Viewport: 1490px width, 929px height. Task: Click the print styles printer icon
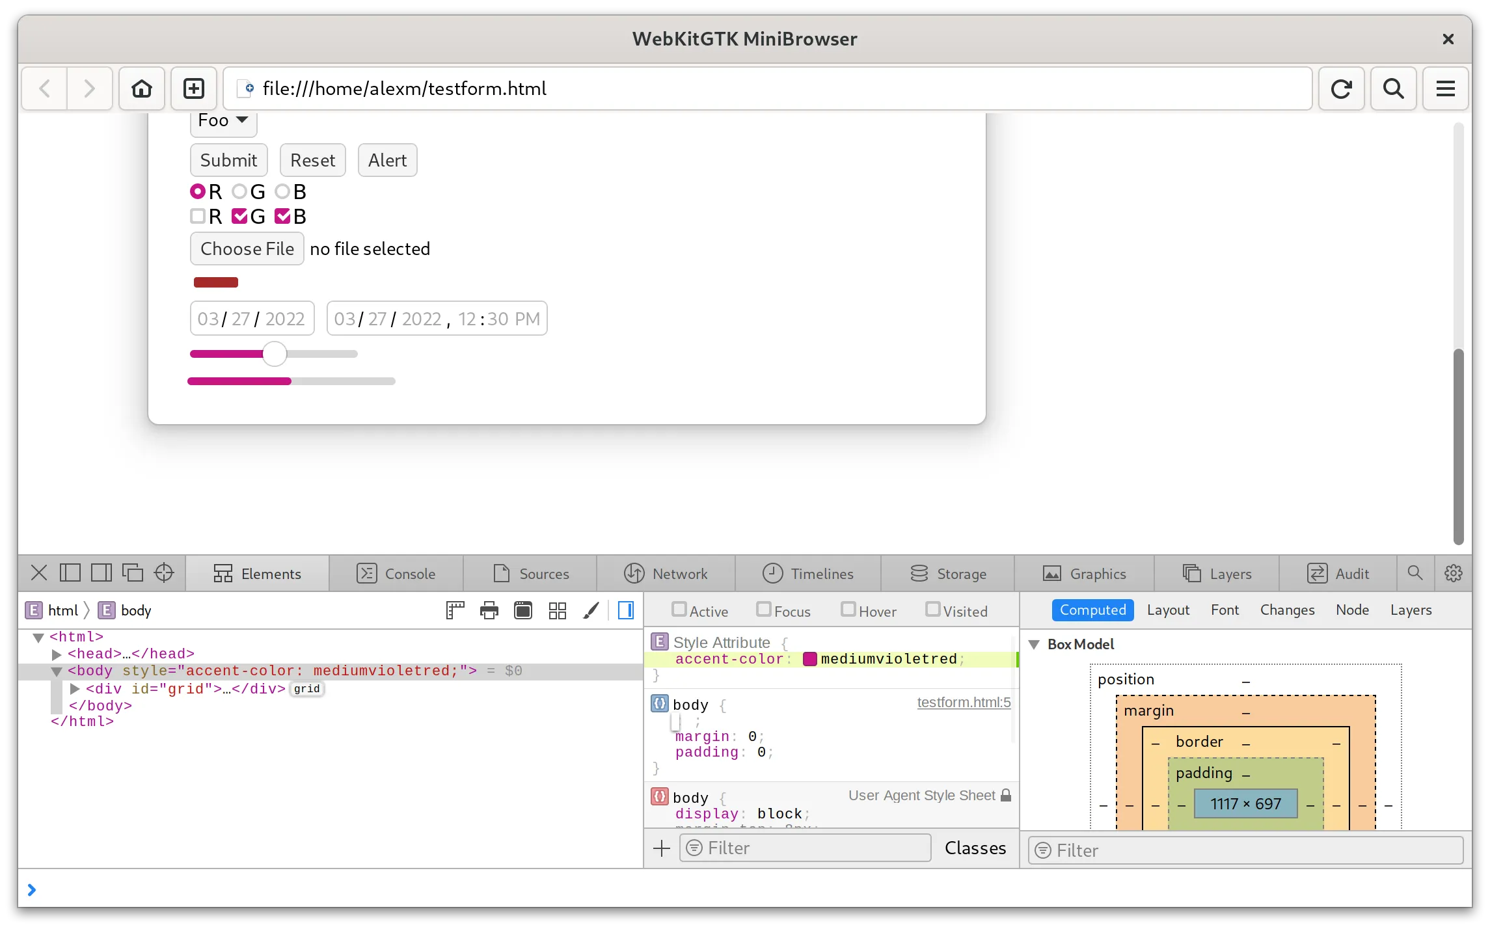pos(489,610)
